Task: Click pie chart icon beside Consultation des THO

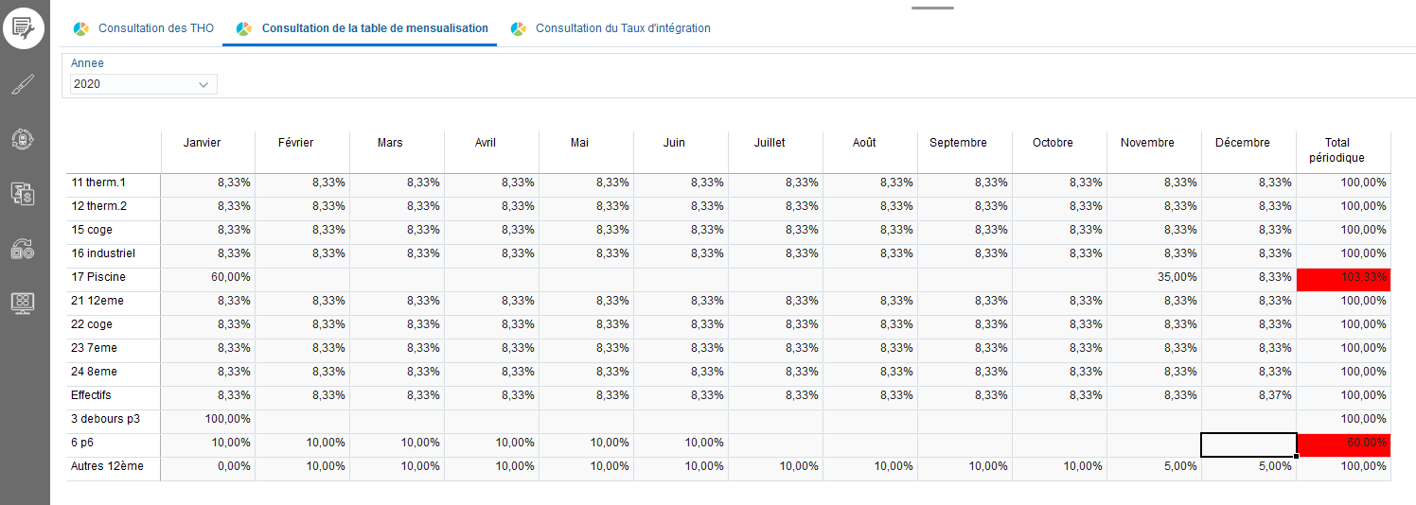Action: point(81,28)
